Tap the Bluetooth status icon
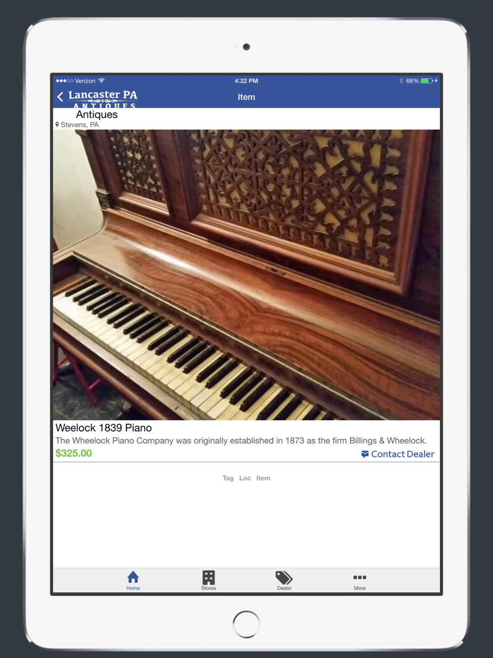The width and height of the screenshot is (493, 658). [x=401, y=81]
